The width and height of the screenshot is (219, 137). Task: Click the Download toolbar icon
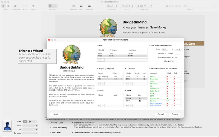(90, 6)
